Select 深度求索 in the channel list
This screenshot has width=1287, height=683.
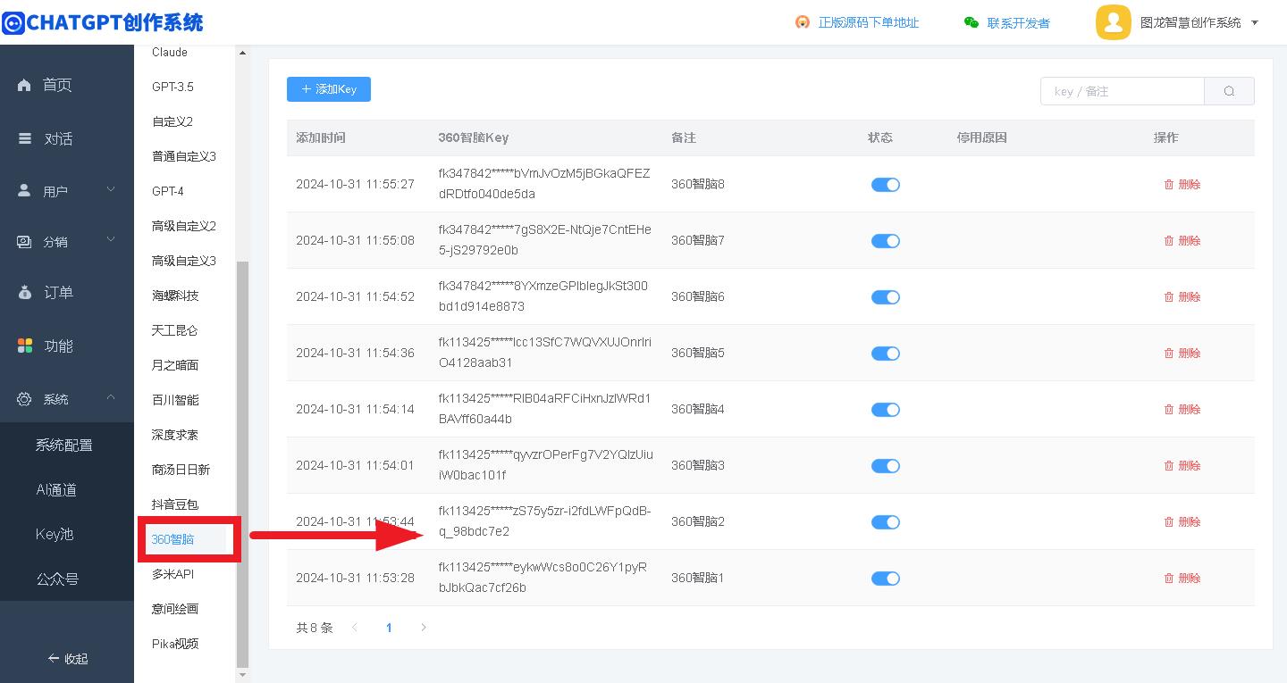[x=175, y=435]
